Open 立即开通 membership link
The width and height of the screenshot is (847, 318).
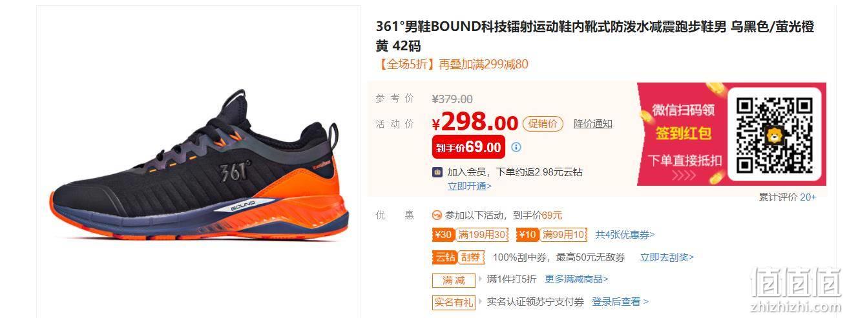tap(470, 186)
